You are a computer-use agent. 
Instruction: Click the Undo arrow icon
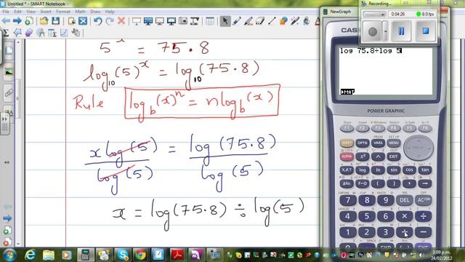tap(98, 21)
